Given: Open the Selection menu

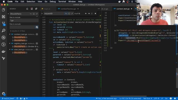Looking at the screenshot, I should pos(31,2).
